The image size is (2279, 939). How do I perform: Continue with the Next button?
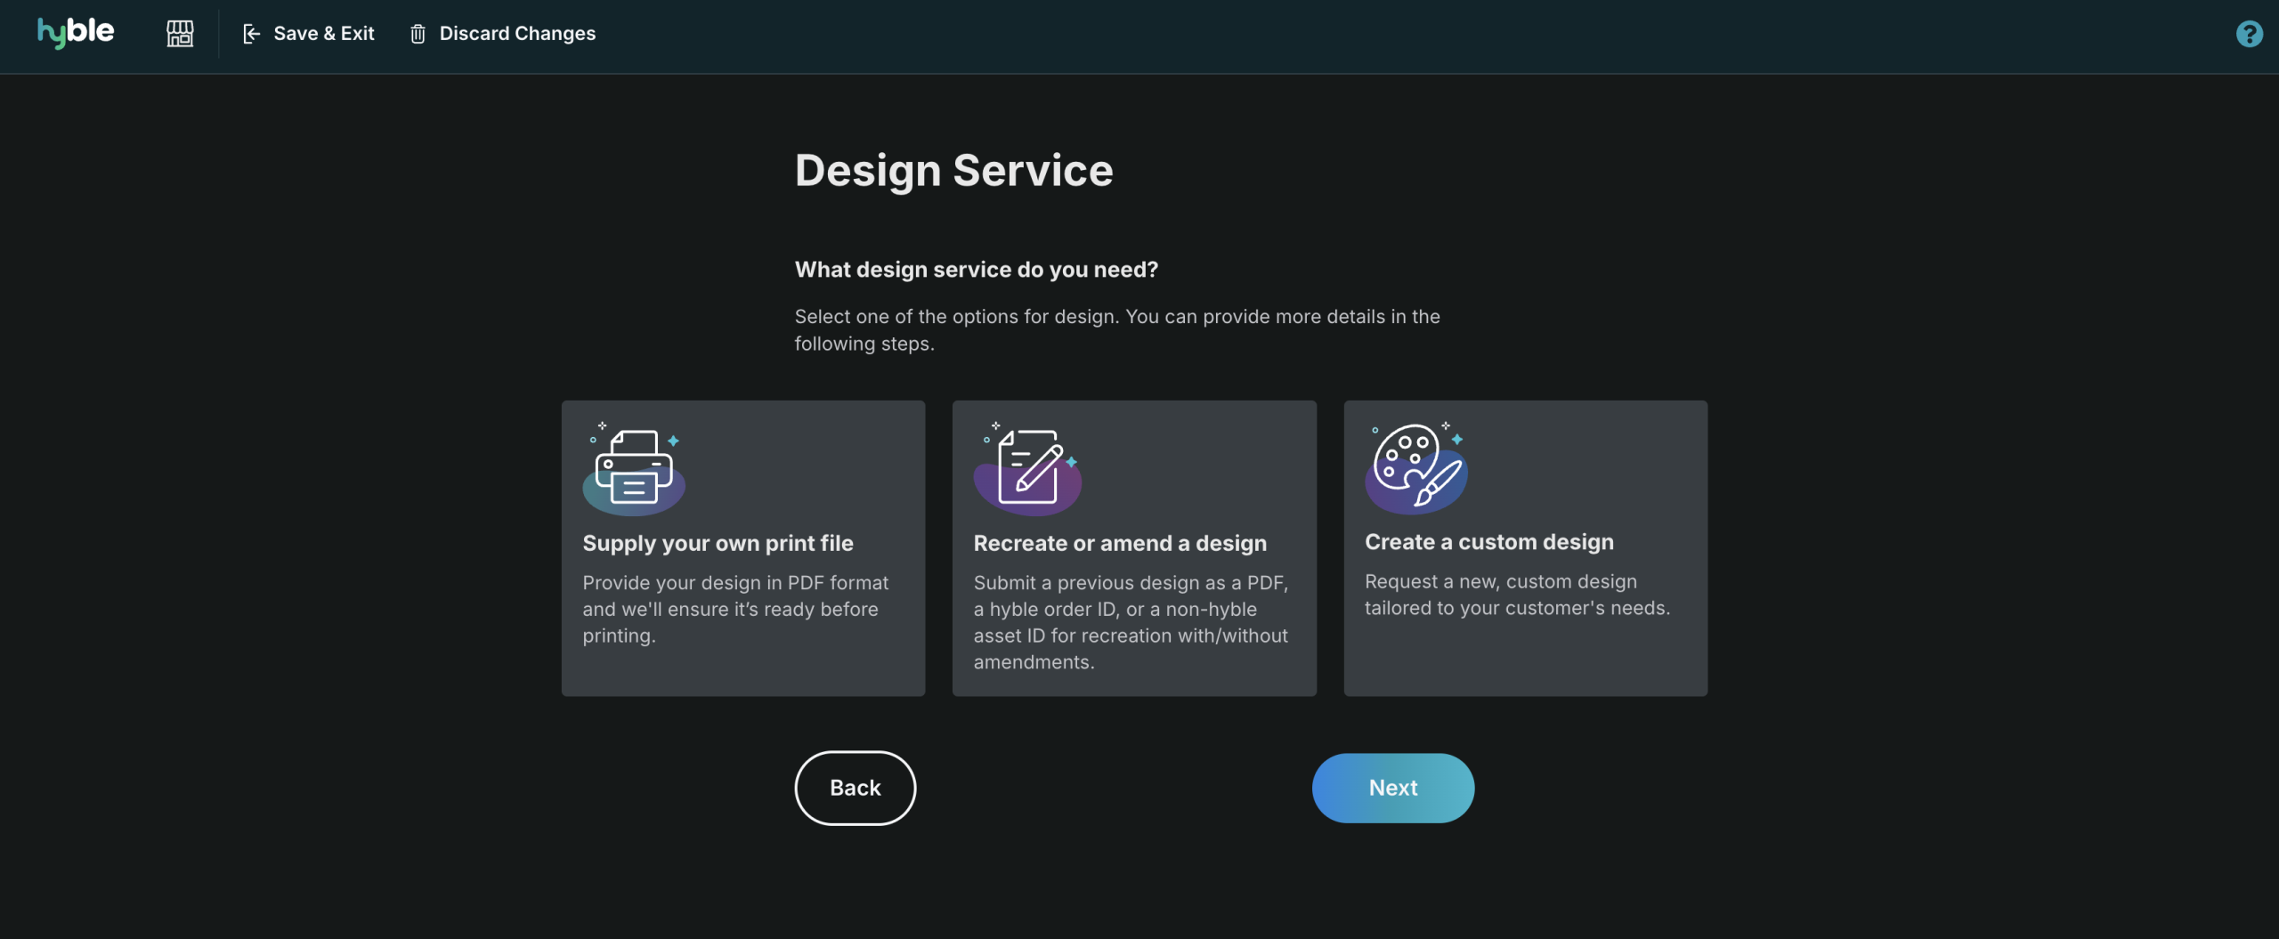(x=1392, y=788)
